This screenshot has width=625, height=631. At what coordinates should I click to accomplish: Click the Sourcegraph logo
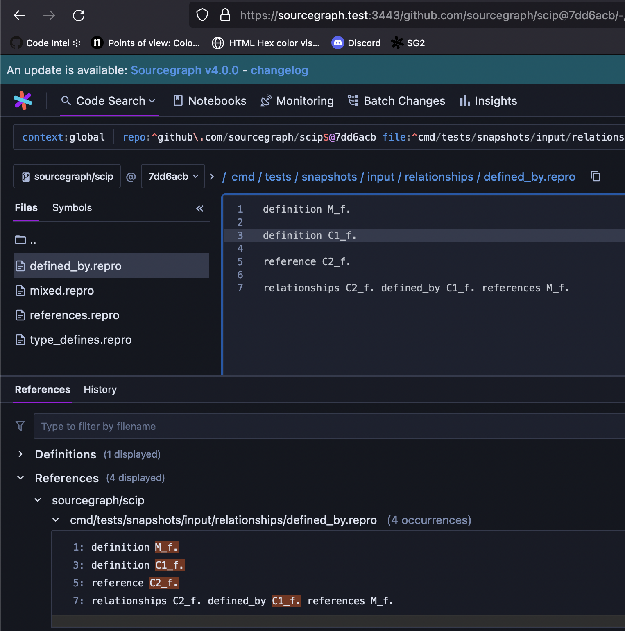23,100
